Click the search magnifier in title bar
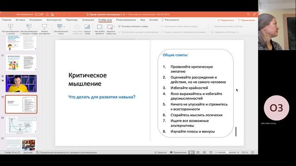Viewport: 296px width, 166px height. (x=248, y=14)
